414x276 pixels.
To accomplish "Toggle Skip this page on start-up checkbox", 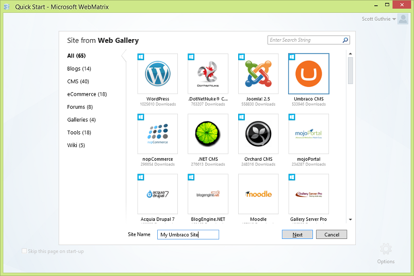I will [x=24, y=251].
